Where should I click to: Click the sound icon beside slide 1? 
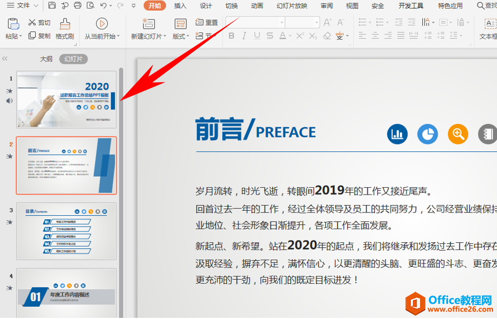pyautogui.click(x=10, y=101)
